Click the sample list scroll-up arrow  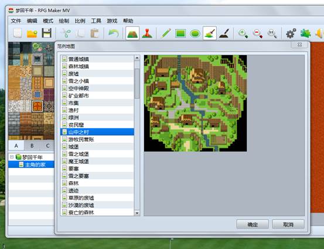[x=137, y=58]
